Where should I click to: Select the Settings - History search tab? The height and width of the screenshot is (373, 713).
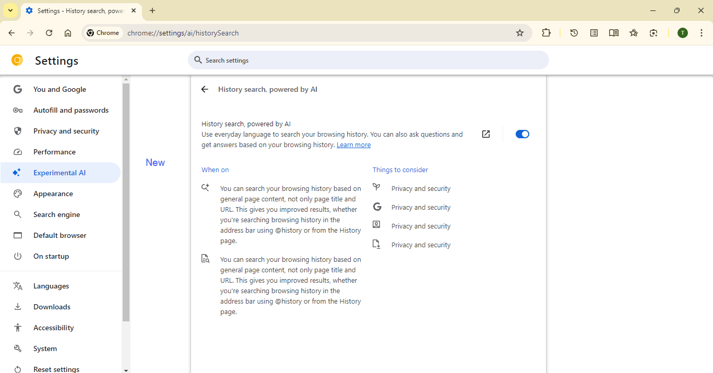click(x=81, y=11)
